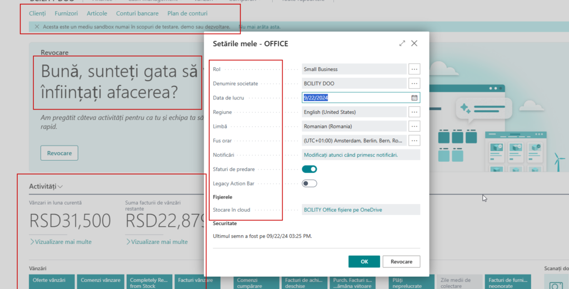The height and width of the screenshot is (289, 569).
Task: Open the Completely Reserved from Stock tile
Action: pyautogui.click(x=149, y=282)
